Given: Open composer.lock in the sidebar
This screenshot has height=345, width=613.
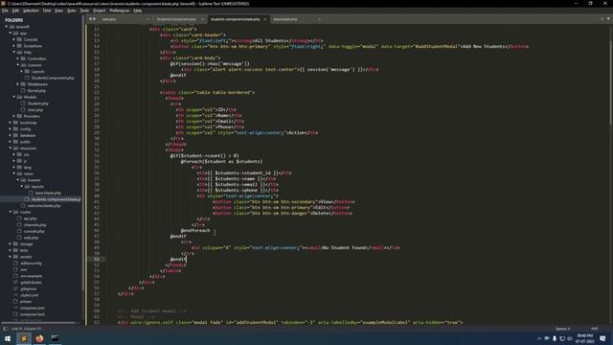Looking at the screenshot, I should tap(33, 314).
